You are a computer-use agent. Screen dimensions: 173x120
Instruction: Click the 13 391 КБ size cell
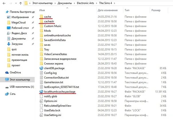(161, 92)
